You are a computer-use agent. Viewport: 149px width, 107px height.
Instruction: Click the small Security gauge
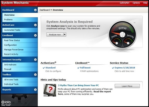coord(128,42)
